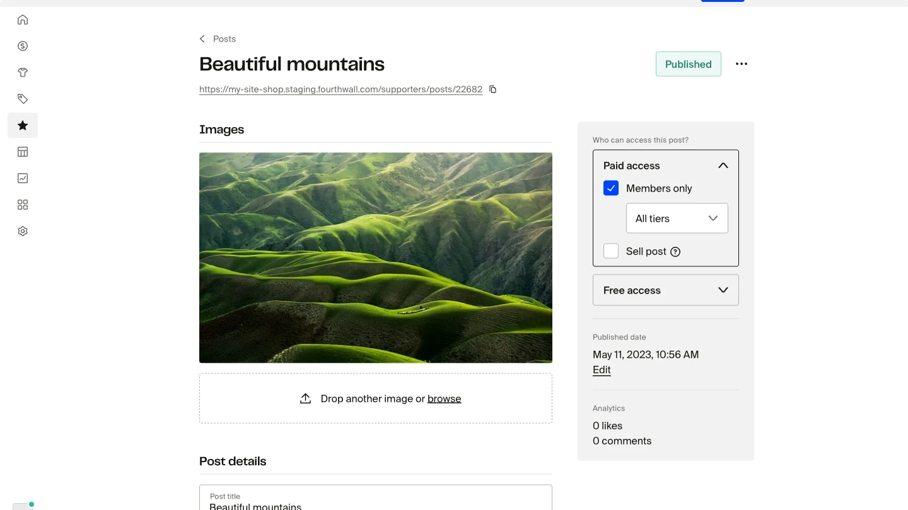Open the gear settings icon in sidebar
This screenshot has height=510, width=908.
click(23, 231)
